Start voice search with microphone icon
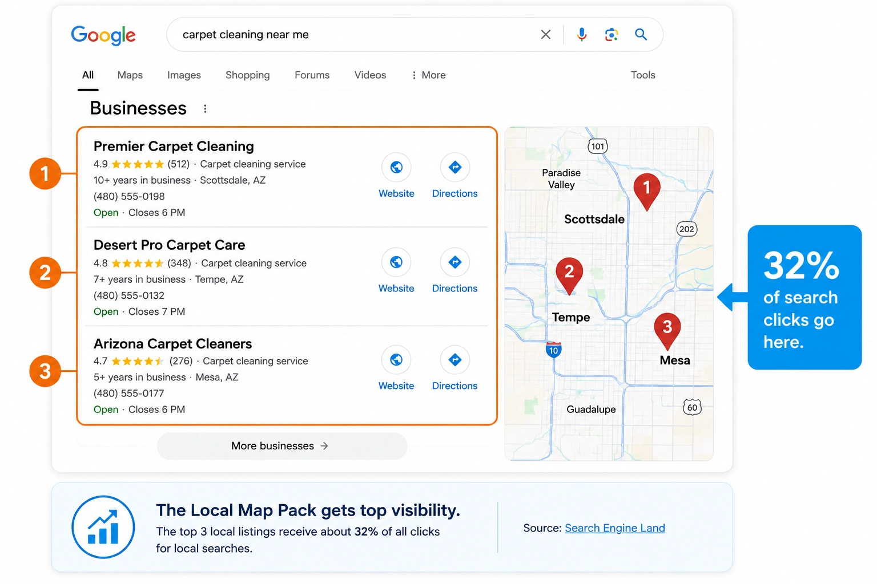This screenshot has width=877, height=584. click(x=582, y=35)
